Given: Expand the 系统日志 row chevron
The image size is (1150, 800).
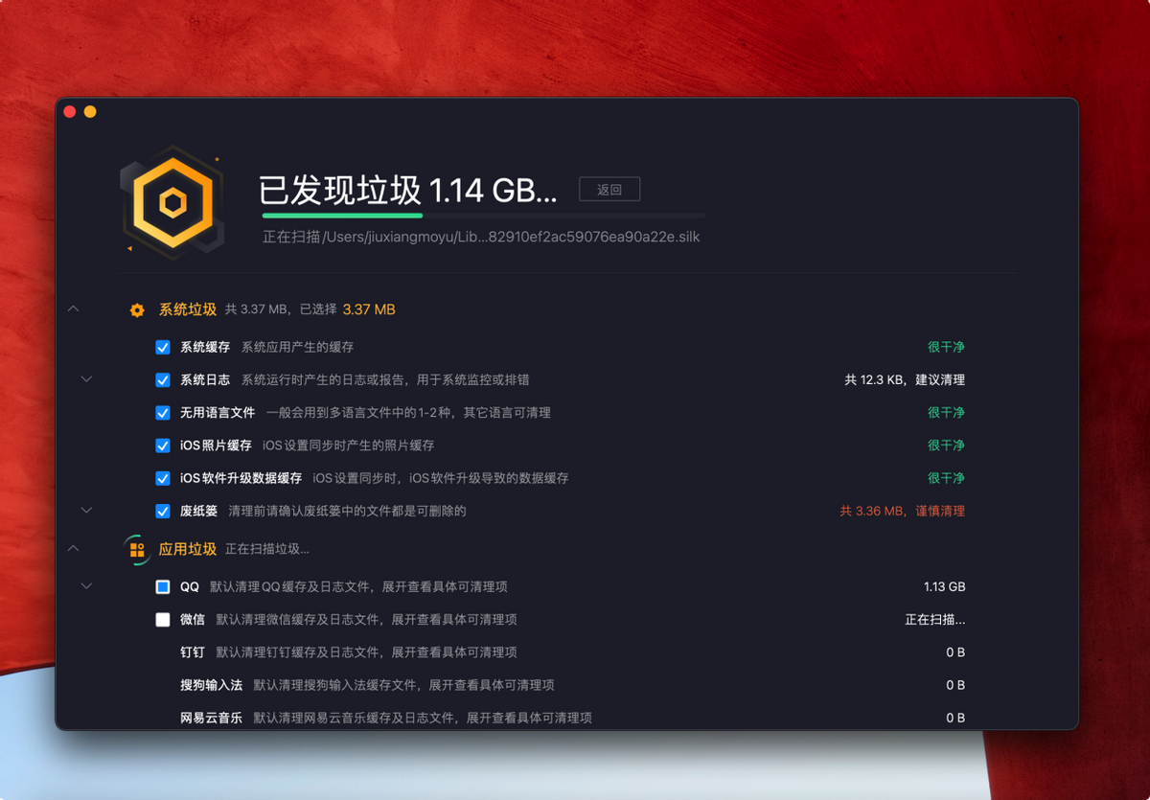Looking at the screenshot, I should (86, 379).
